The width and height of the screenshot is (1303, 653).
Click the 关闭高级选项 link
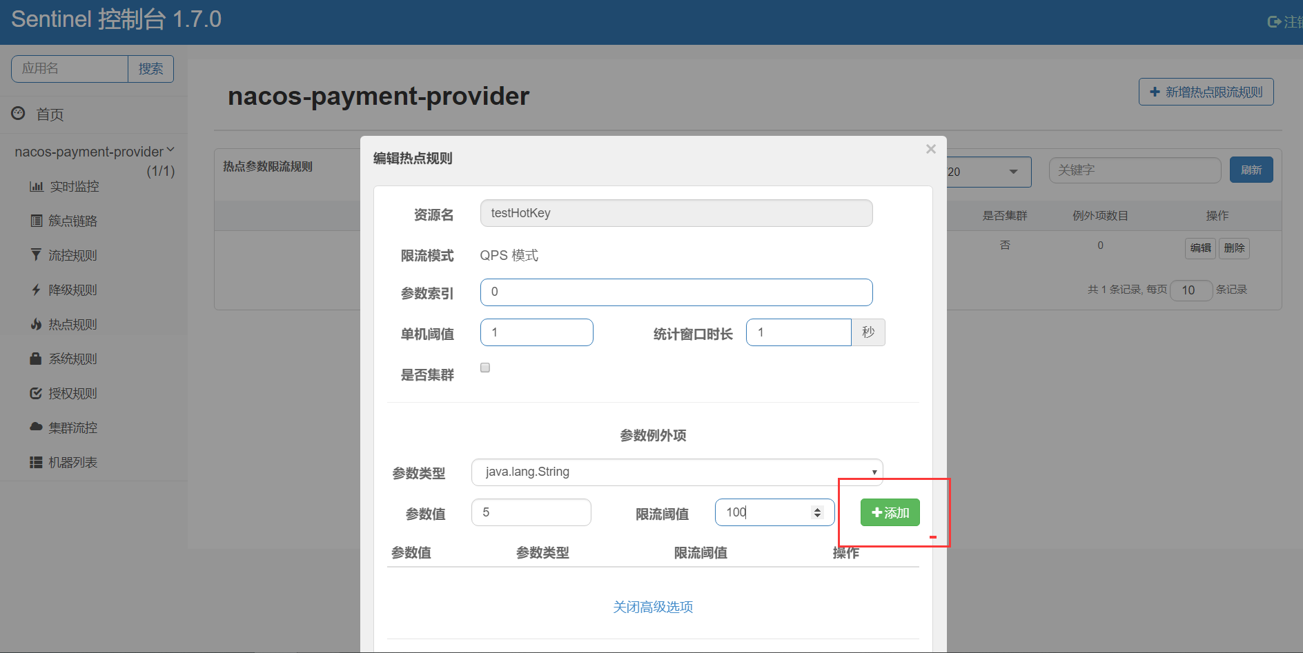coord(653,607)
